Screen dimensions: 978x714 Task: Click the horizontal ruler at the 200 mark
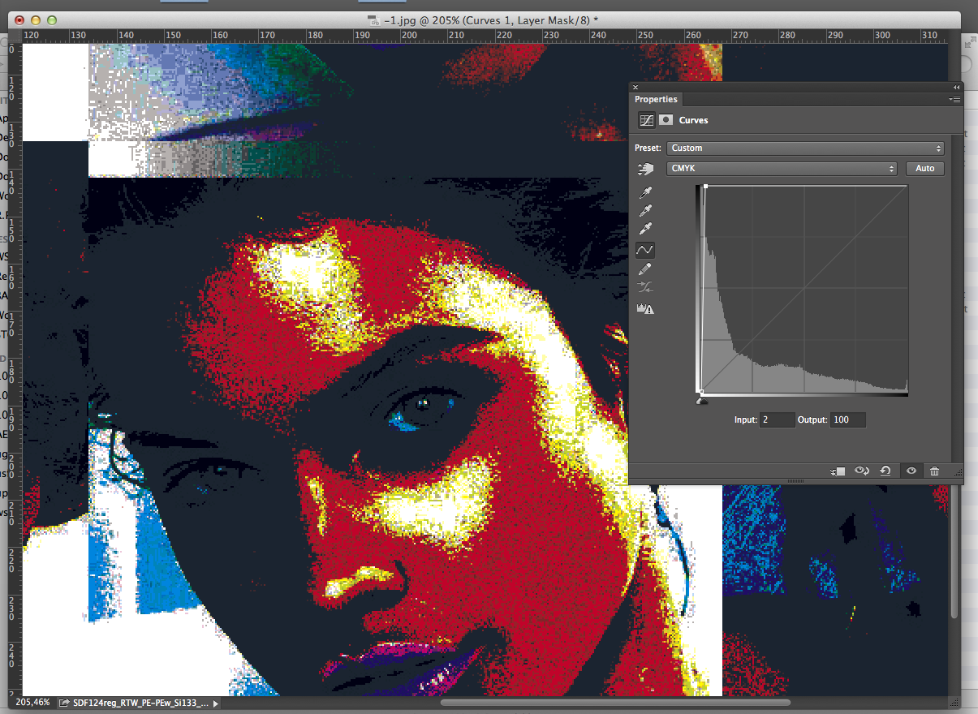coord(410,36)
